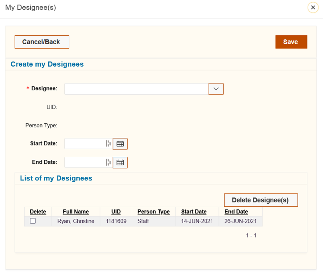Select the Ryan, Christine name cell
Viewport: 323px width, 276px height.
pos(76,221)
